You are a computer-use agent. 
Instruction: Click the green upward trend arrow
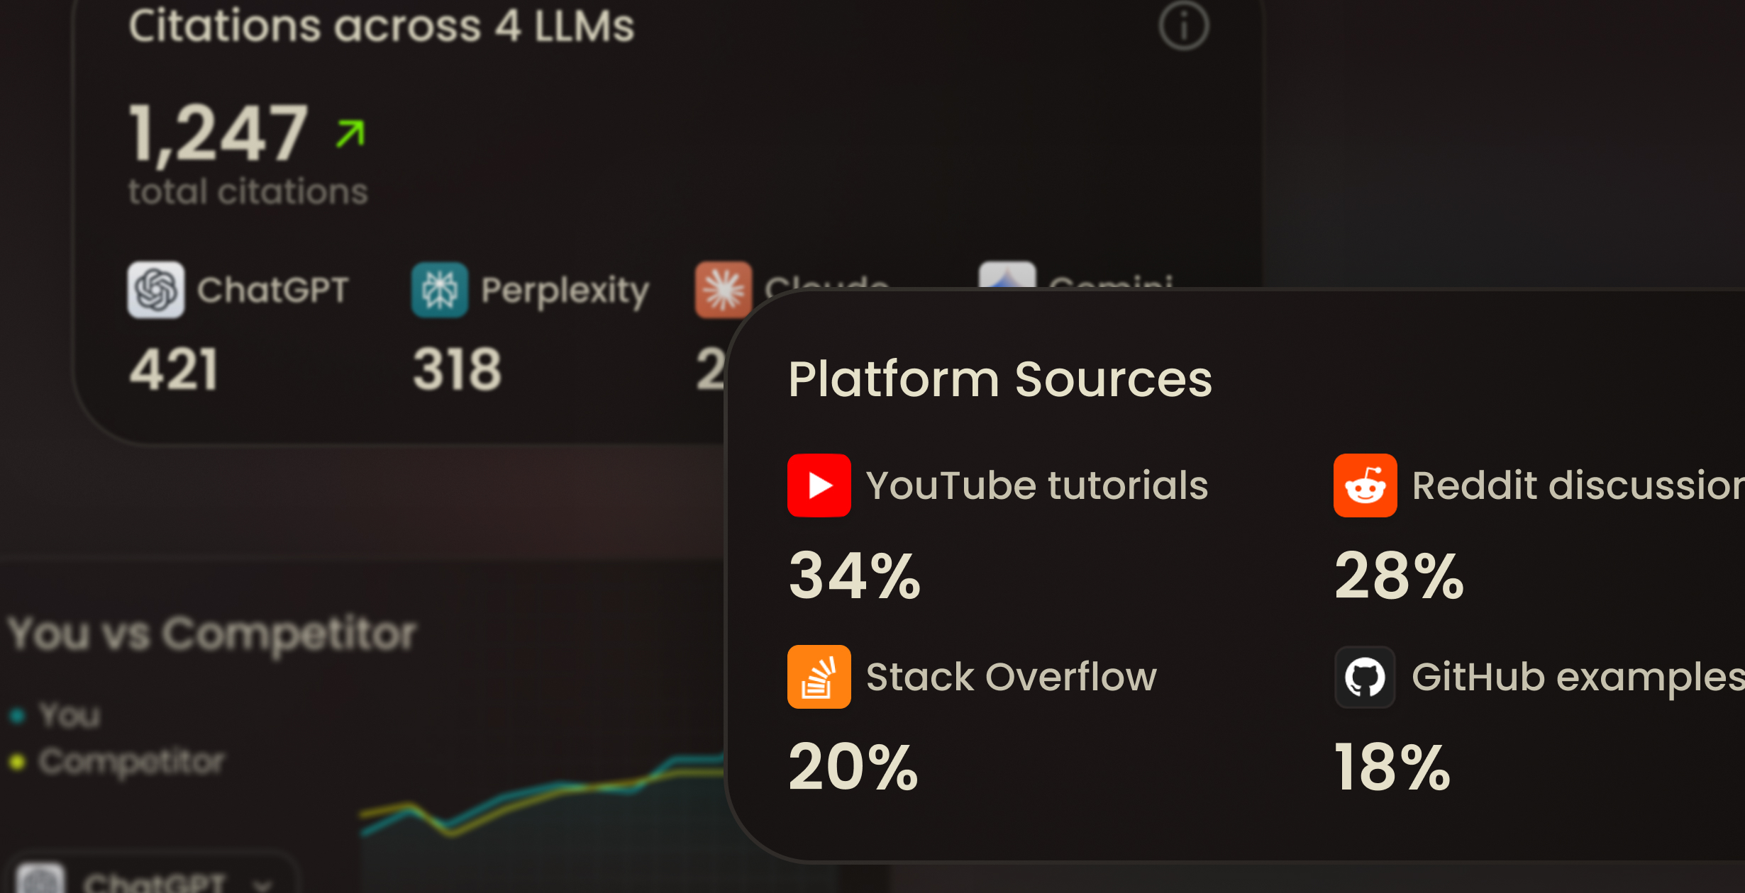(350, 133)
